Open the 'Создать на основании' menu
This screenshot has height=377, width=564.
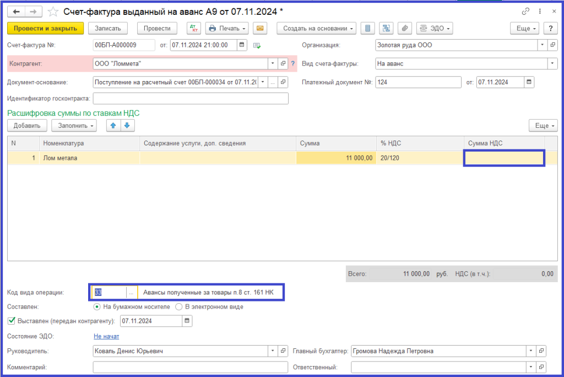(x=317, y=28)
